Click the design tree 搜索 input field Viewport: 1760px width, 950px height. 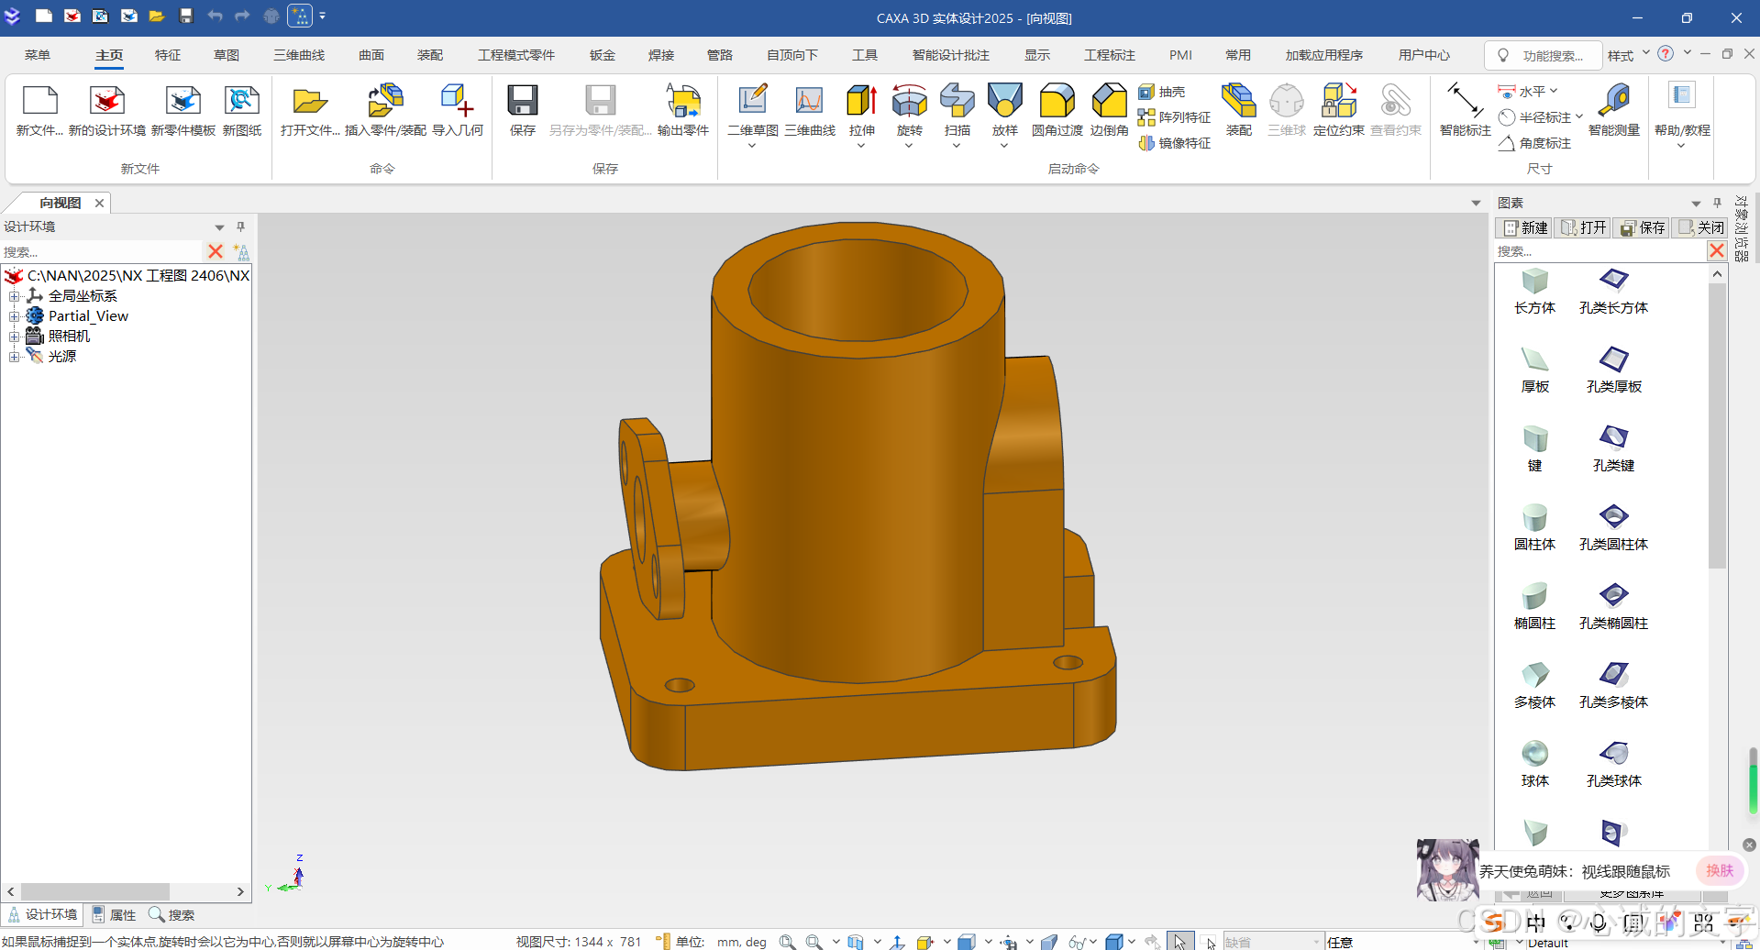pyautogui.click(x=101, y=251)
